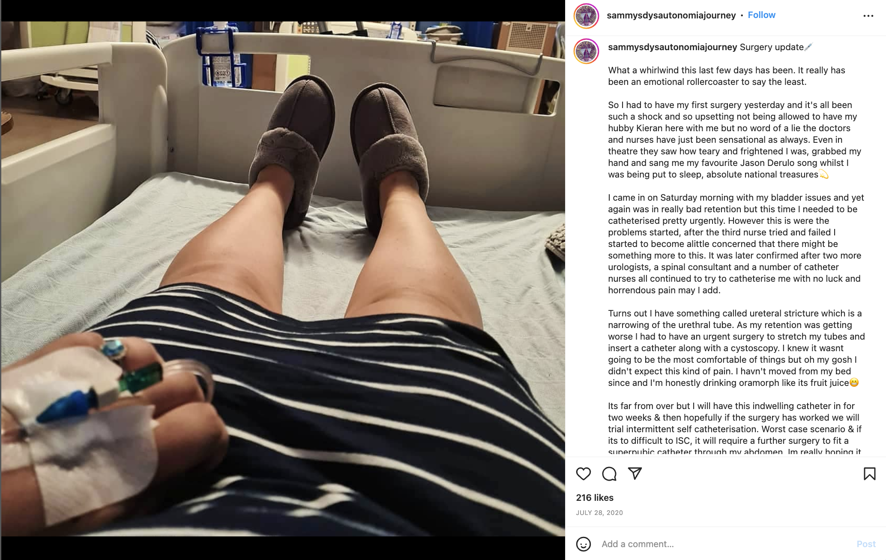
Task: Click the Post comment button
Action: 866,544
